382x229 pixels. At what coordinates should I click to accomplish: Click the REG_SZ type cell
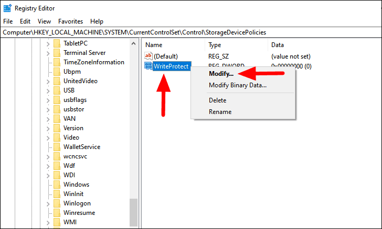pos(218,56)
